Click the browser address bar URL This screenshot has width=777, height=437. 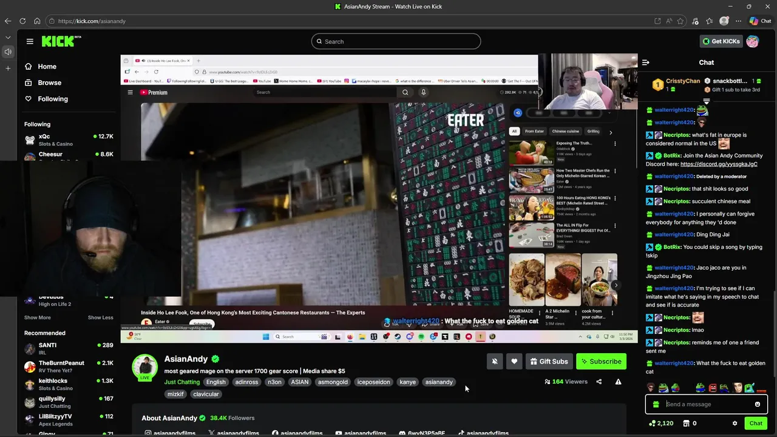92,21
